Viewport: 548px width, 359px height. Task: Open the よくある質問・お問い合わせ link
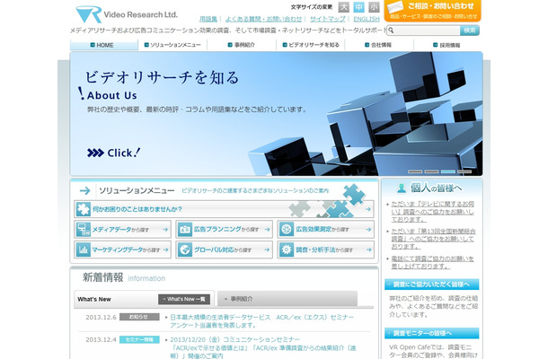[263, 19]
